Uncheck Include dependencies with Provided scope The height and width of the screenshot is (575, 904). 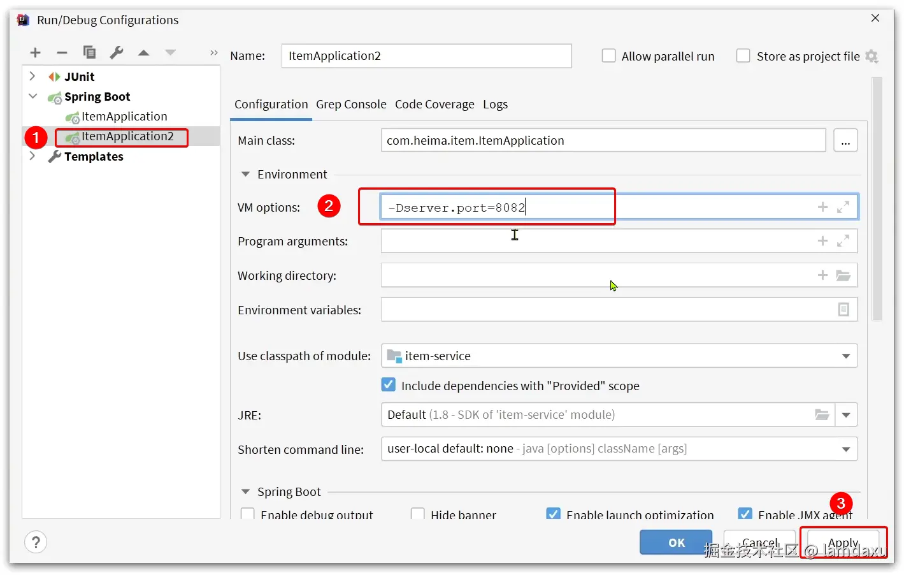[388, 385]
